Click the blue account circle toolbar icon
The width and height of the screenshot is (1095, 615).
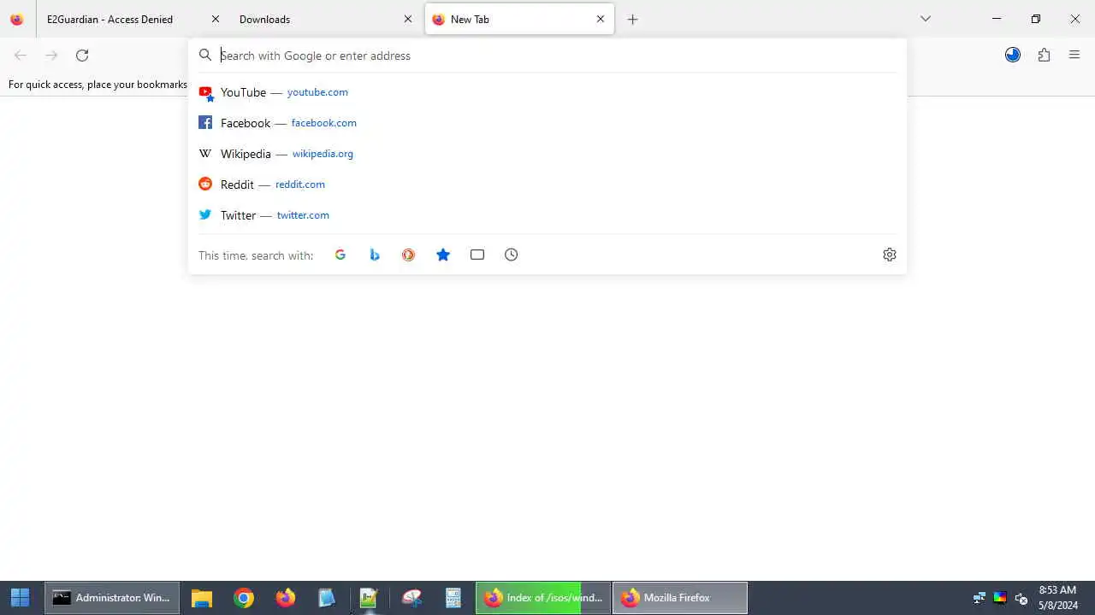click(x=1013, y=56)
